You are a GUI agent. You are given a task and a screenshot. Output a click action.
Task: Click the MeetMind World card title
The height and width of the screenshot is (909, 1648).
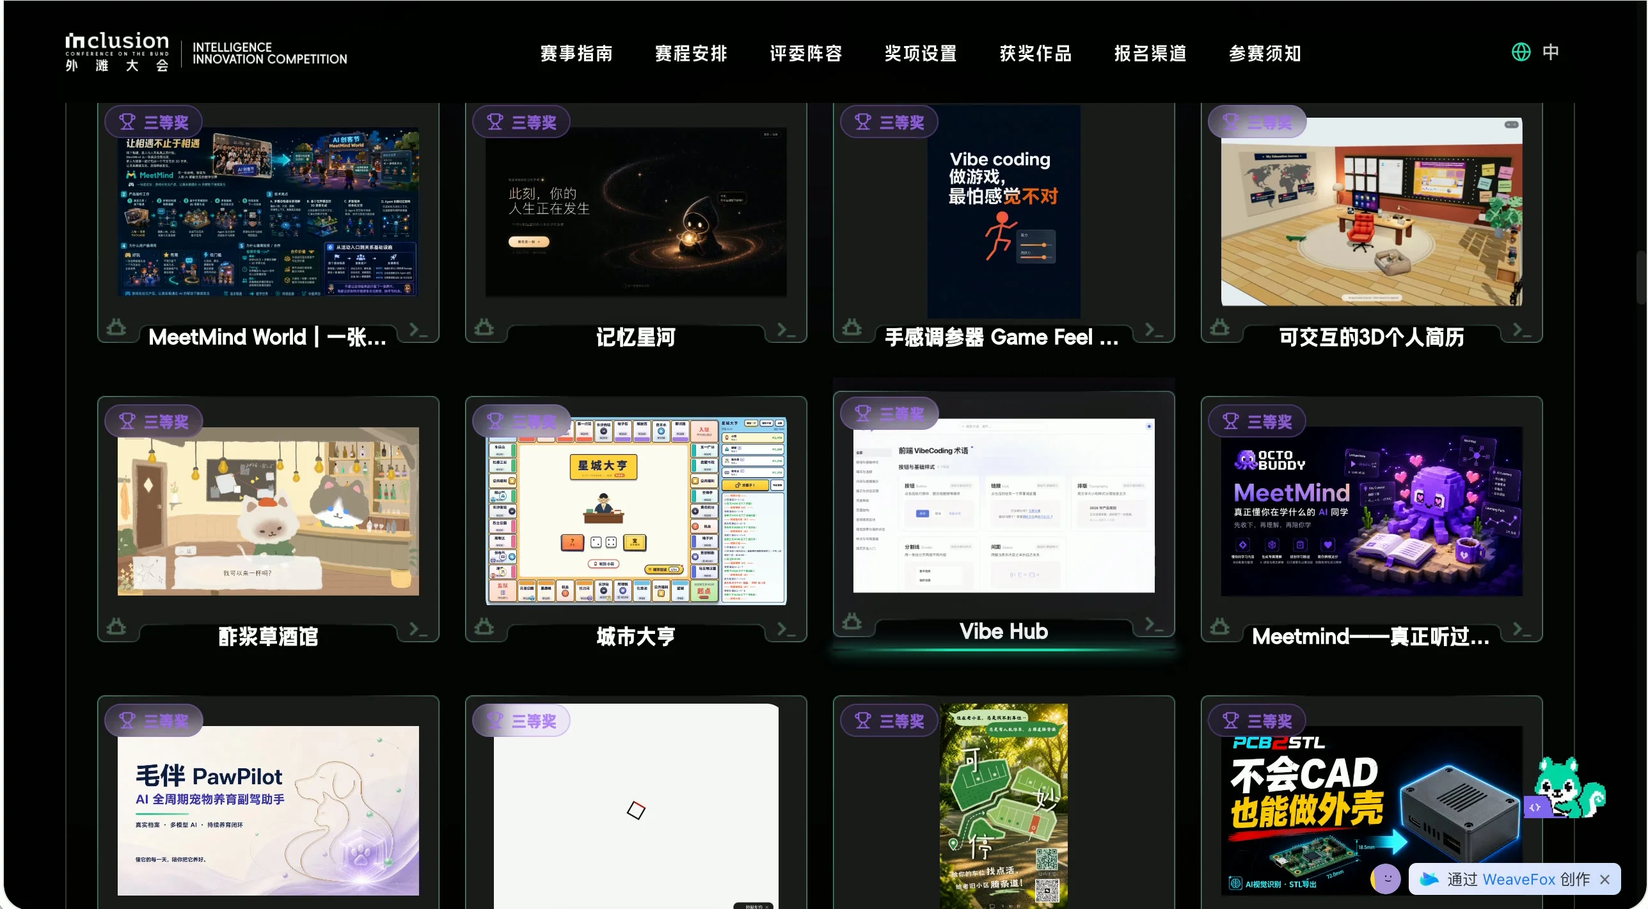267,337
